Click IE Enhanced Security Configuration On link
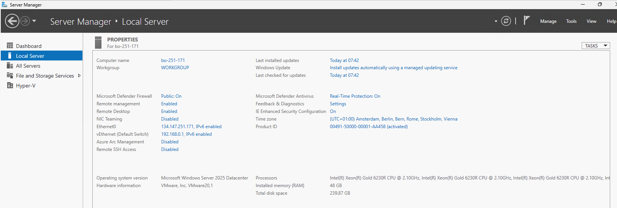This screenshot has width=617, height=208. click(333, 111)
